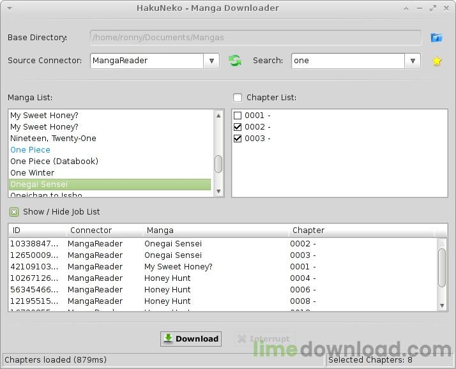Select One Piece in the manga list

(x=30, y=150)
